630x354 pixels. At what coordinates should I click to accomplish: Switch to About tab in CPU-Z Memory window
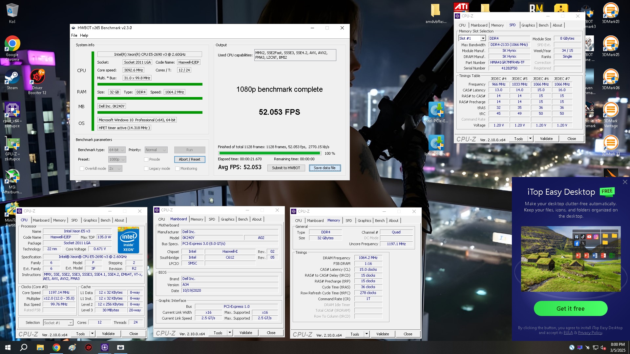point(393,221)
